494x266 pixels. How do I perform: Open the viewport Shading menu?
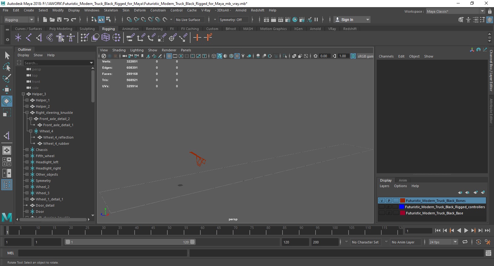(119, 50)
